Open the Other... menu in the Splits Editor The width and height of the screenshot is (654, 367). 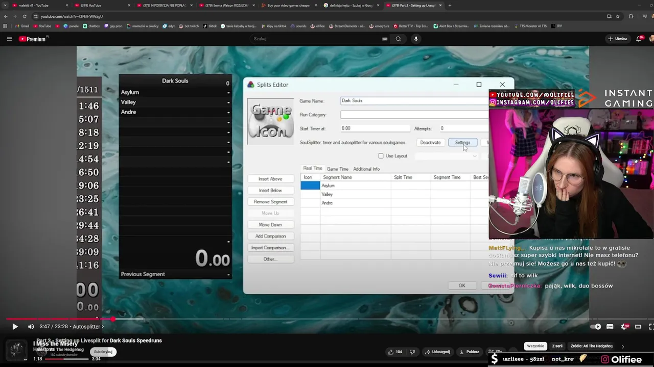[x=270, y=259]
